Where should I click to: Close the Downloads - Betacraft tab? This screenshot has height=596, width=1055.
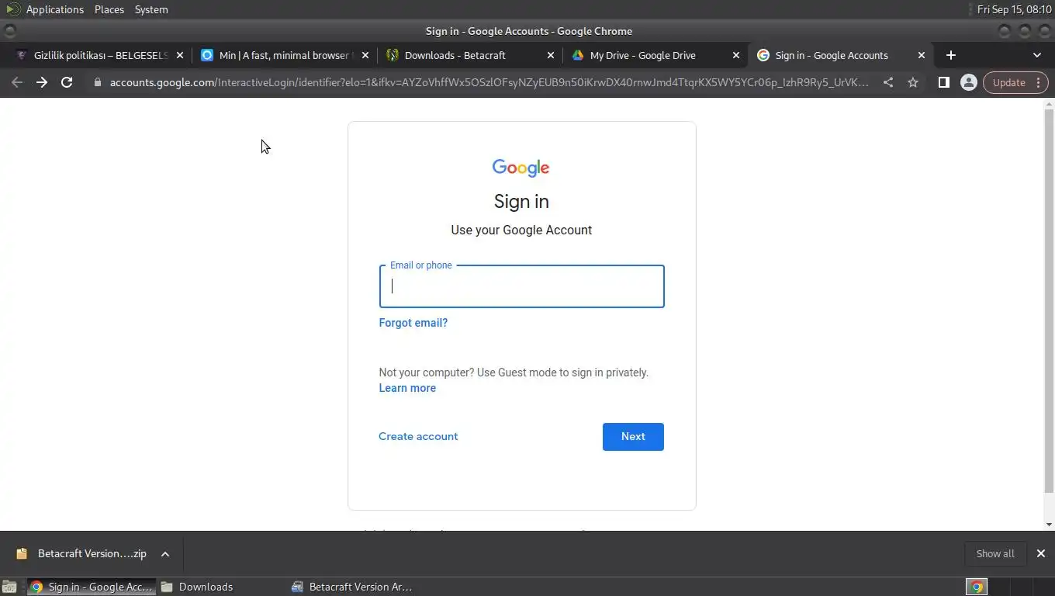point(551,55)
